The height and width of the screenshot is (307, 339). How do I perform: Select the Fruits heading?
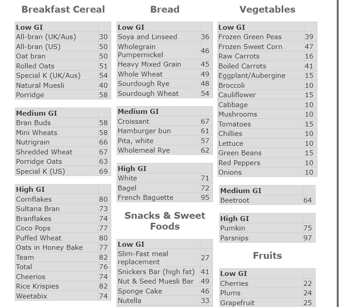tap(267, 256)
